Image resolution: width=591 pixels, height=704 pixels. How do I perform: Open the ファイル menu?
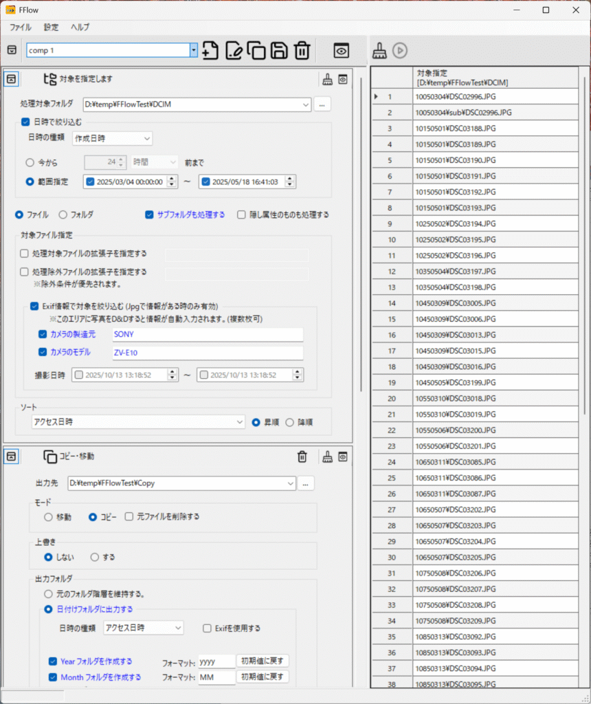[x=21, y=27]
